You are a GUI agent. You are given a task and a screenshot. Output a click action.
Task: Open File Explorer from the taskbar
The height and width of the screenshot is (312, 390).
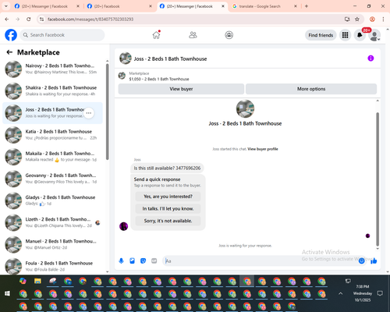pos(37,281)
